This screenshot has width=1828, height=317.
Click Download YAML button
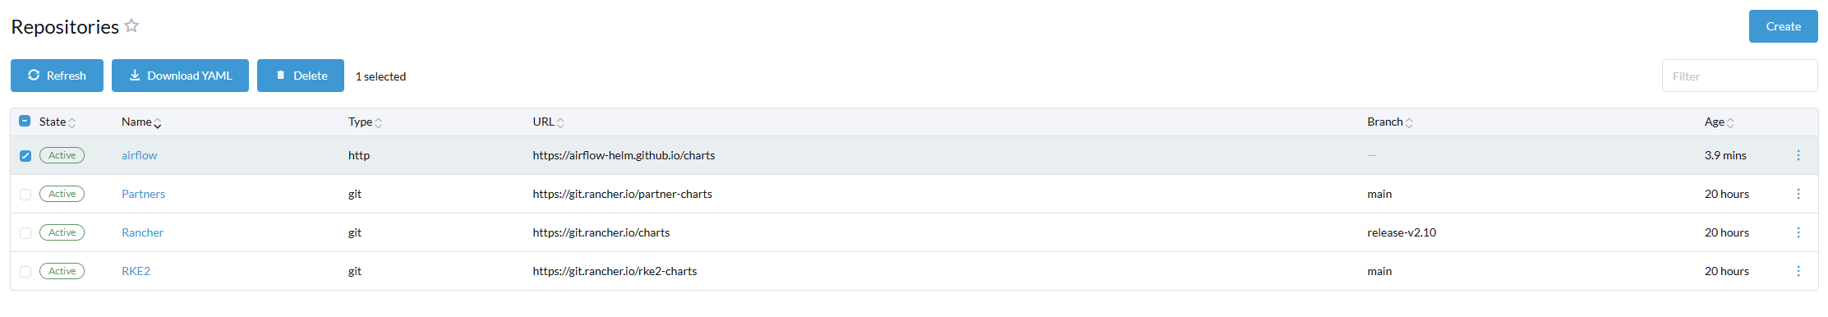[180, 76]
